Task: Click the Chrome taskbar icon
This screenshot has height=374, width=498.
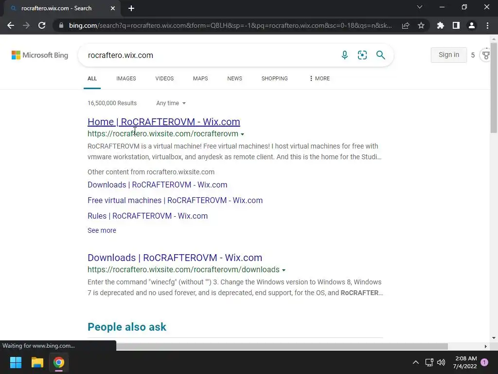Action: click(59, 362)
